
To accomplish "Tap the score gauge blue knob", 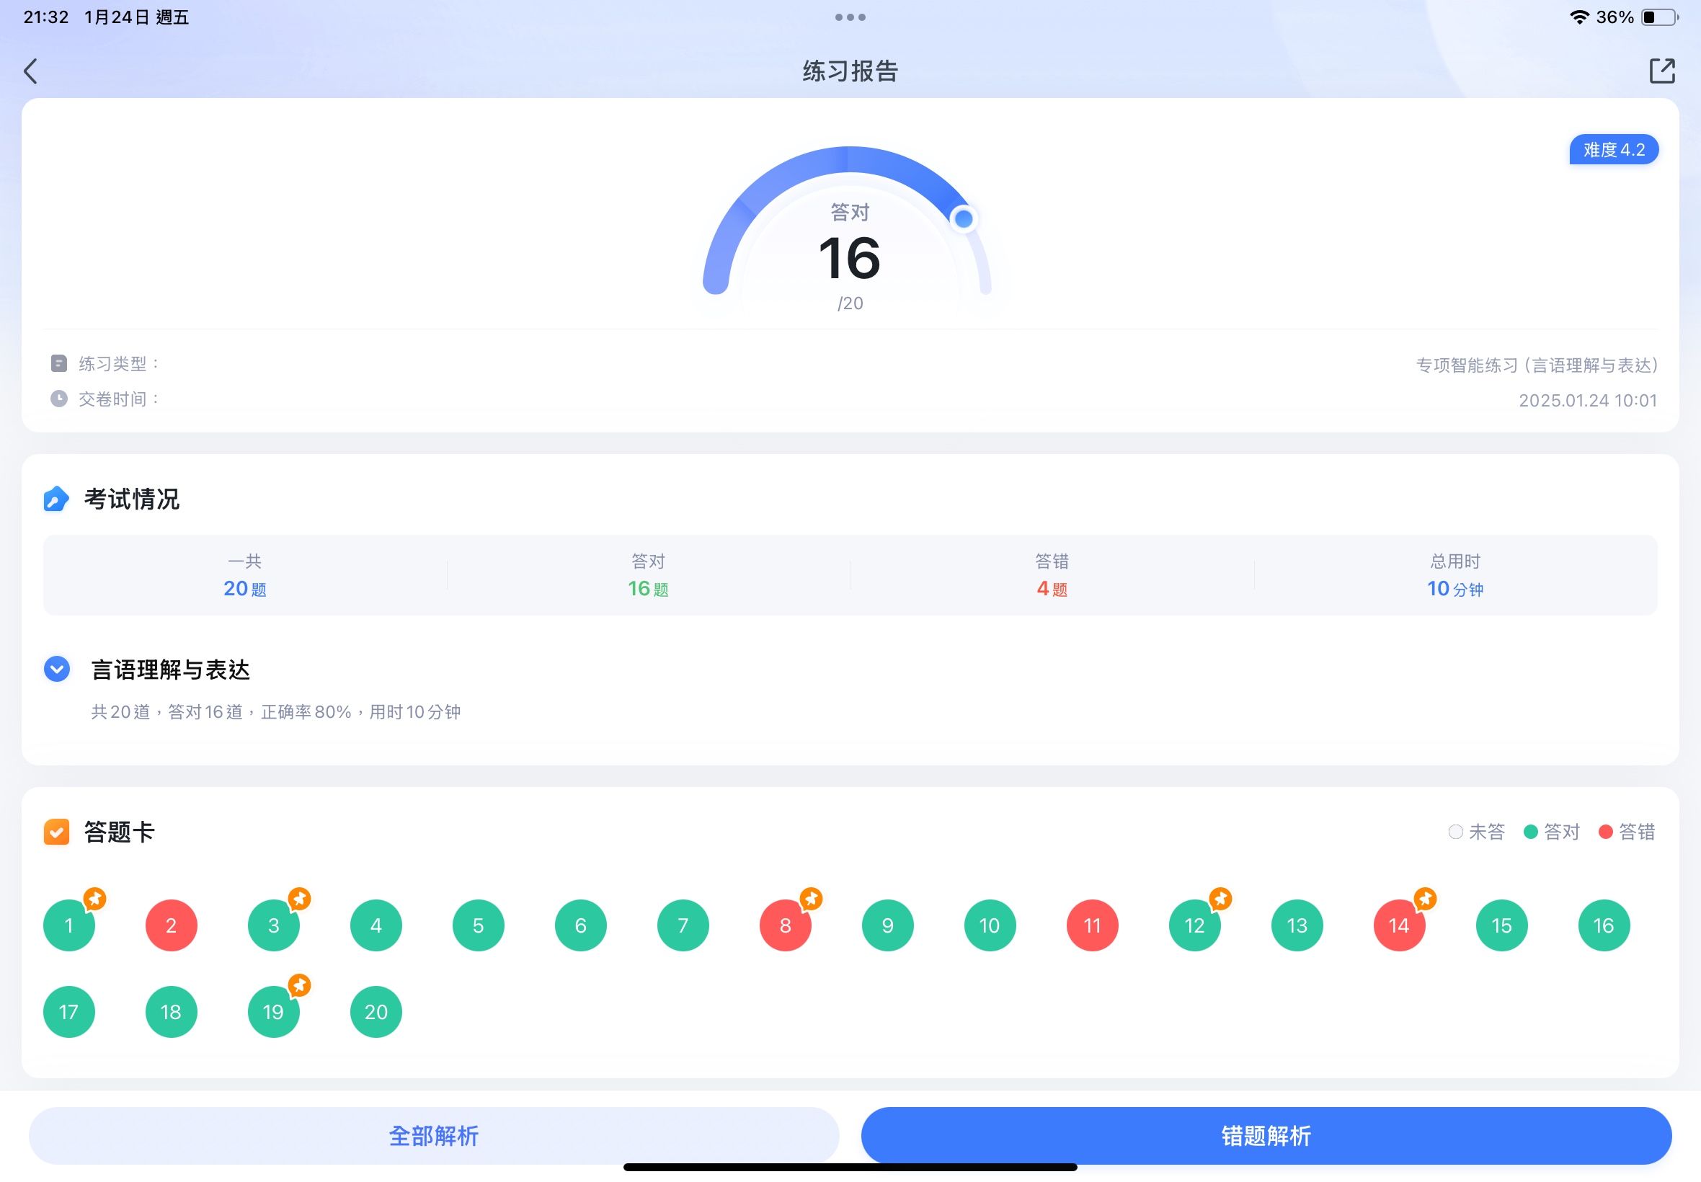I will click(963, 219).
